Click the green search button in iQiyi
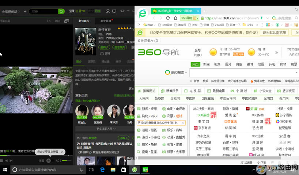299x175 pixels. 61,11
